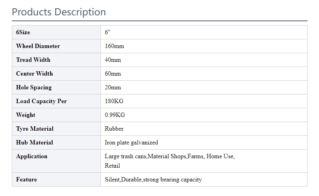
Task: Click the 180KG load value
Action: [x=114, y=101]
